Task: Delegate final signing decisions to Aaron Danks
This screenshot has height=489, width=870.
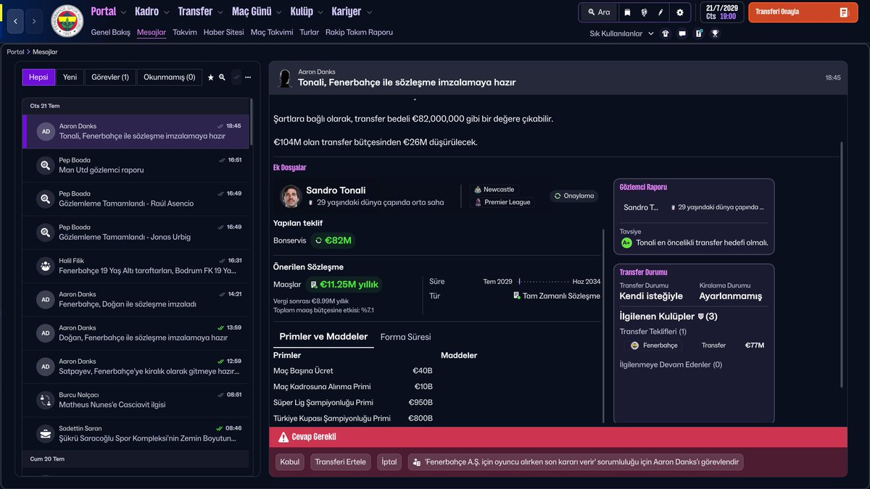Action: (x=576, y=462)
